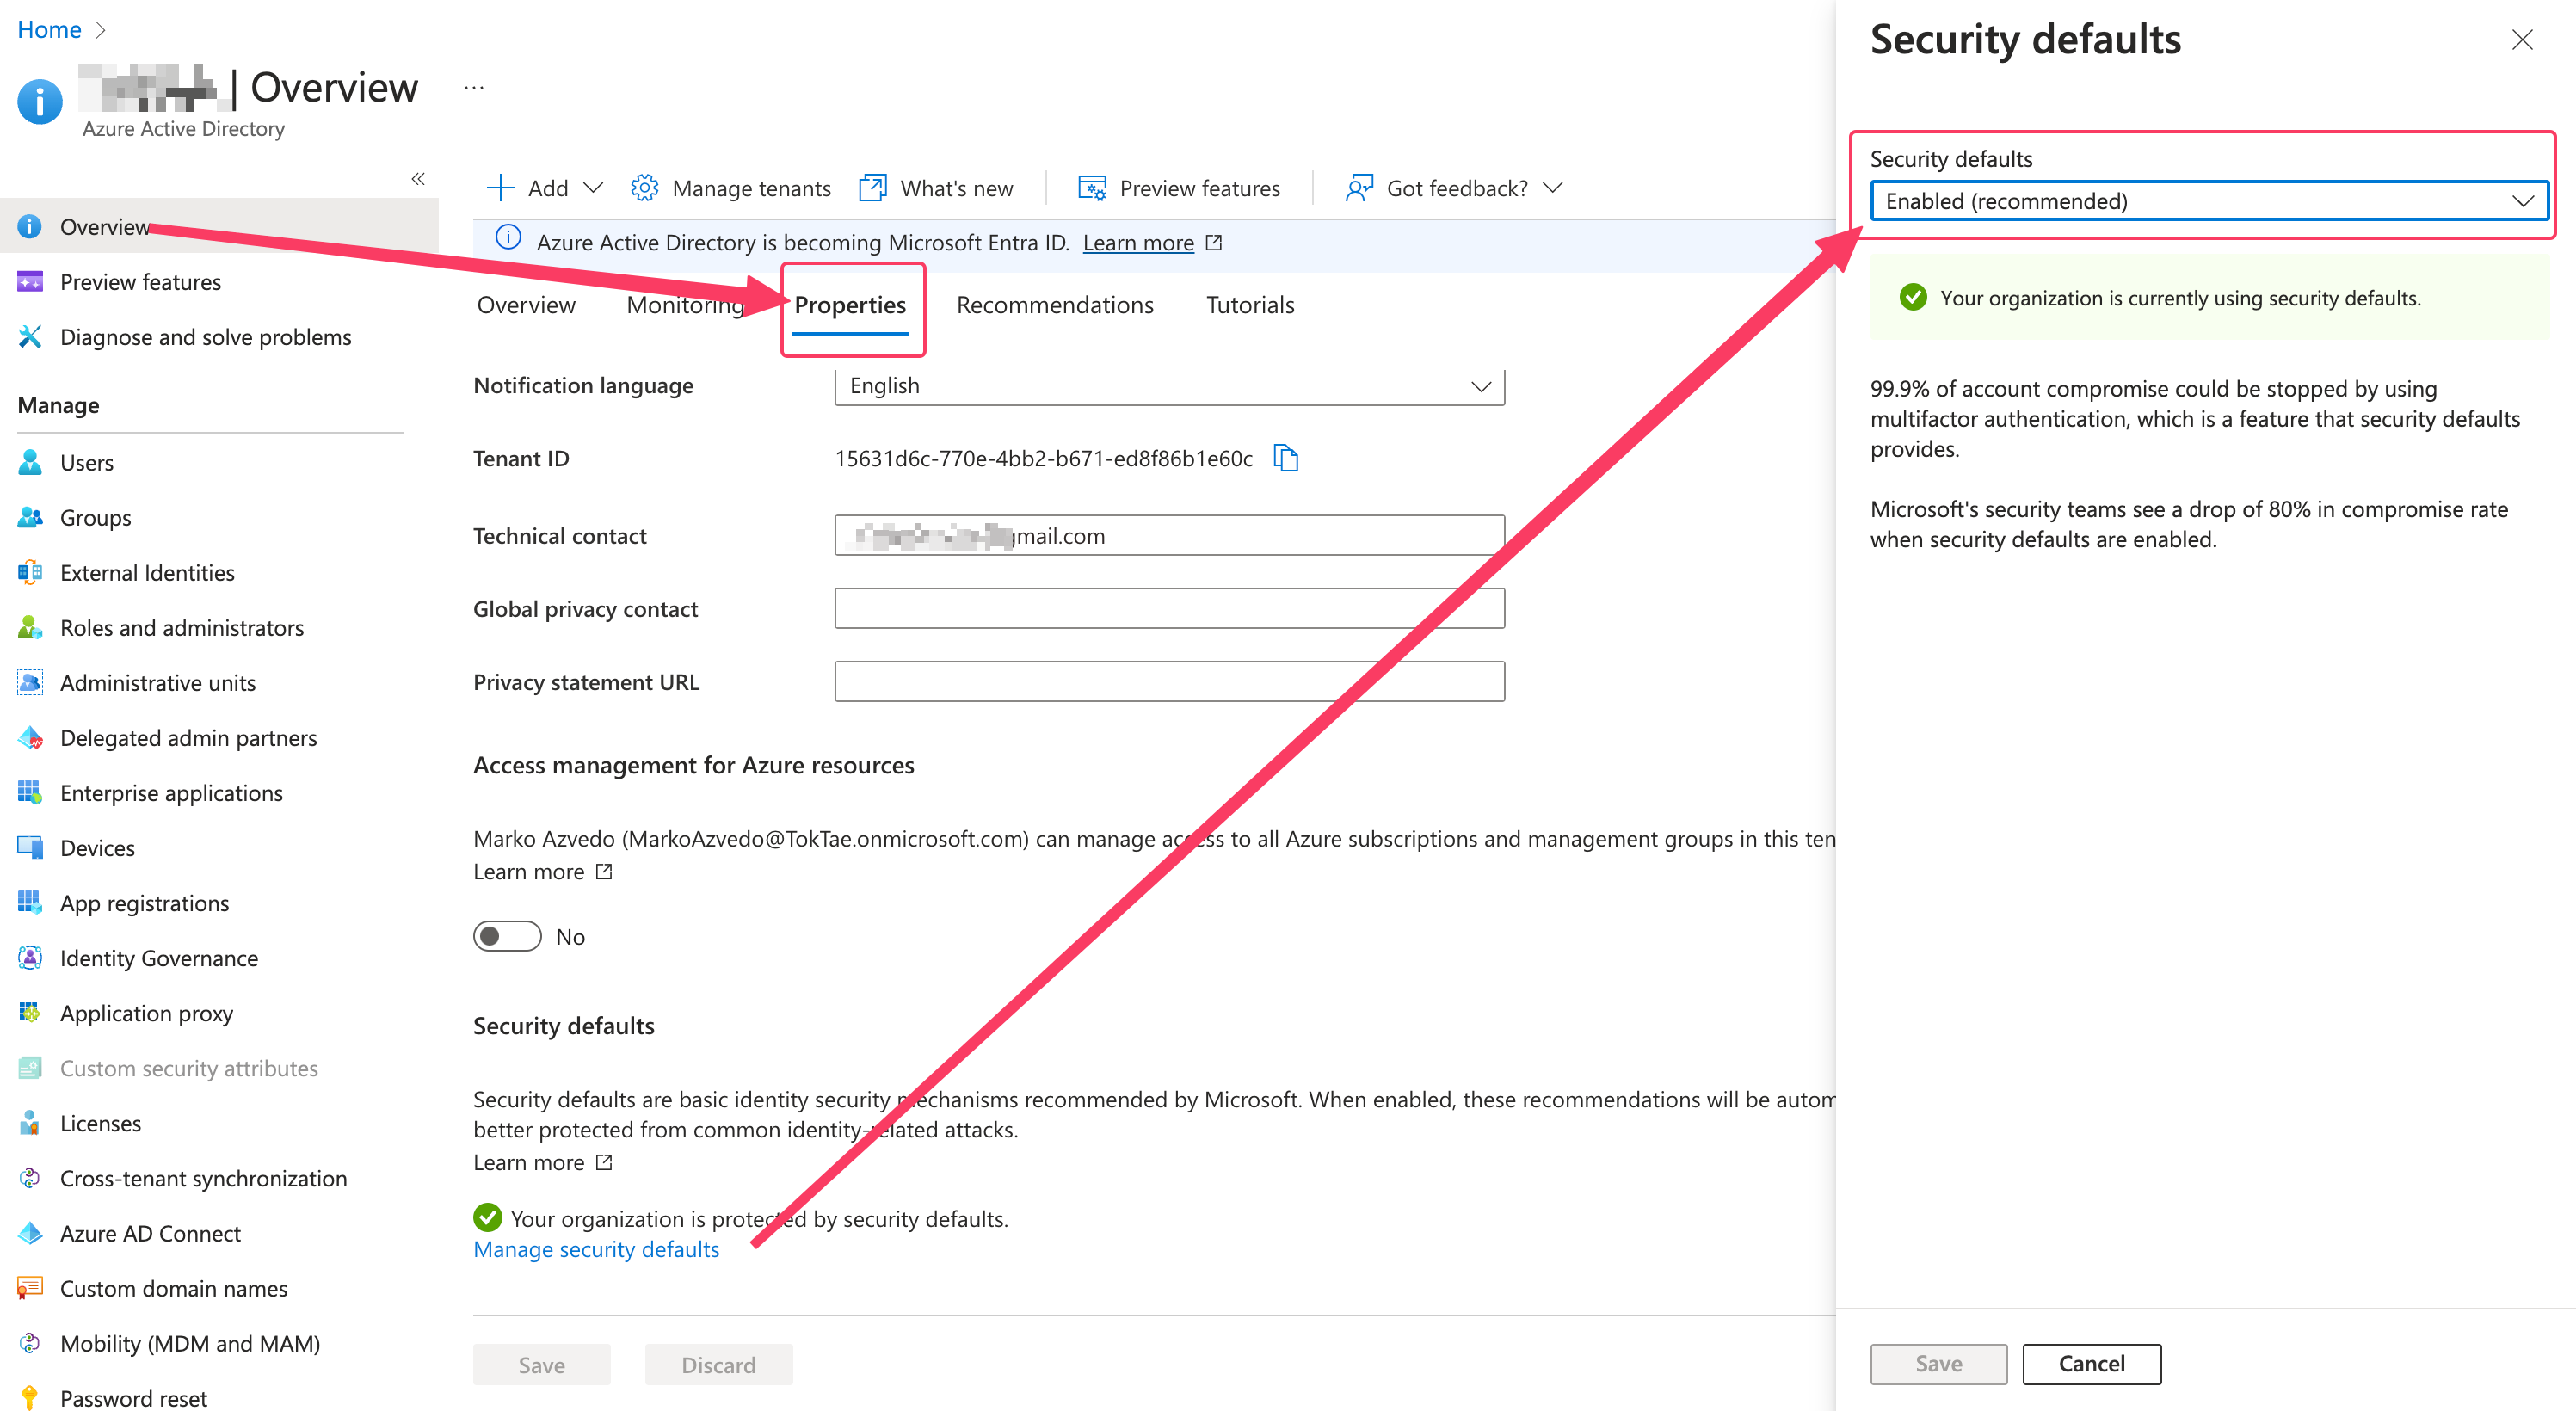Select Groups under Manage
2576x1411 pixels.
[94, 517]
